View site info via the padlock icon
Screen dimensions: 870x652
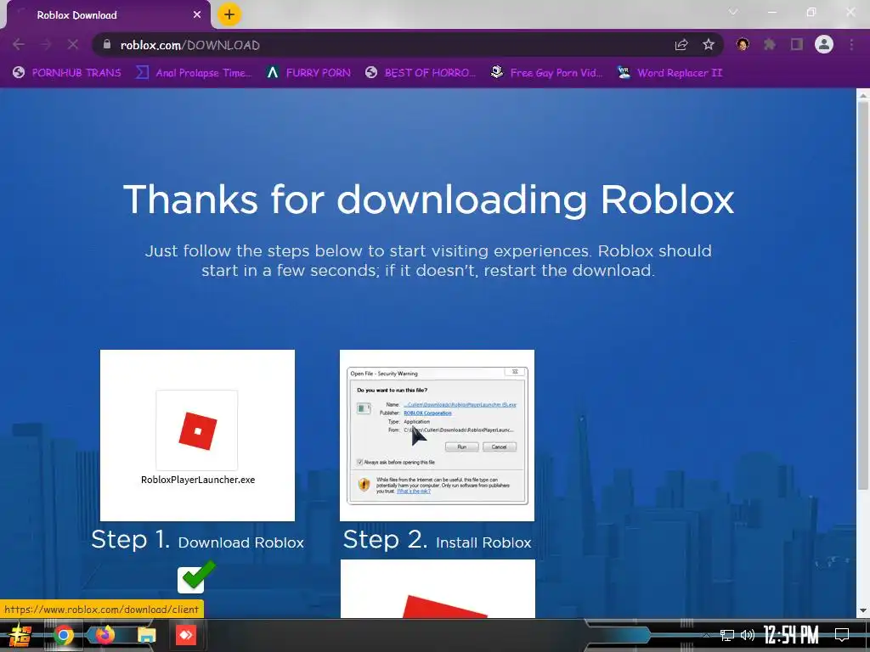pos(107,44)
